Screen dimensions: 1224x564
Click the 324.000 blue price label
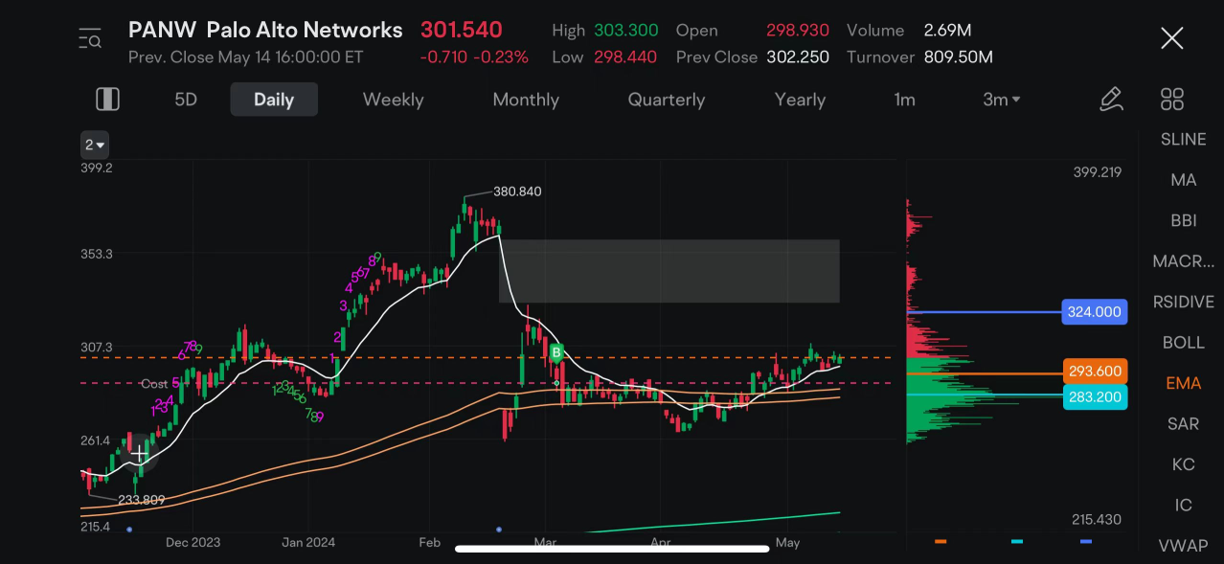pyautogui.click(x=1095, y=312)
